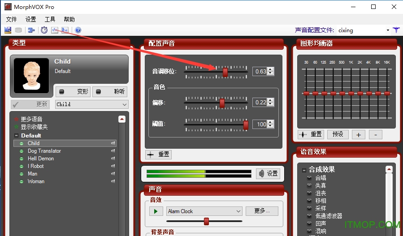
Task: Enable the 回声 echo effect
Action: 309,223
